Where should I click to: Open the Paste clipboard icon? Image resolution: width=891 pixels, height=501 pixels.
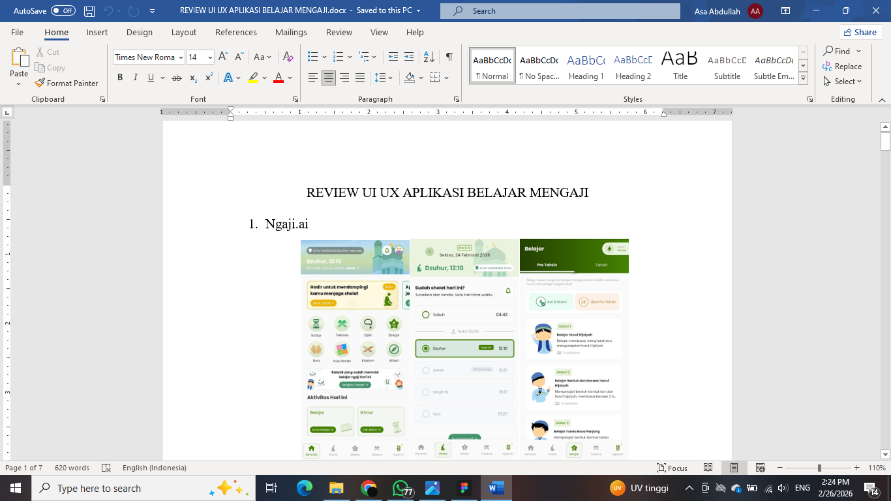tap(19, 57)
